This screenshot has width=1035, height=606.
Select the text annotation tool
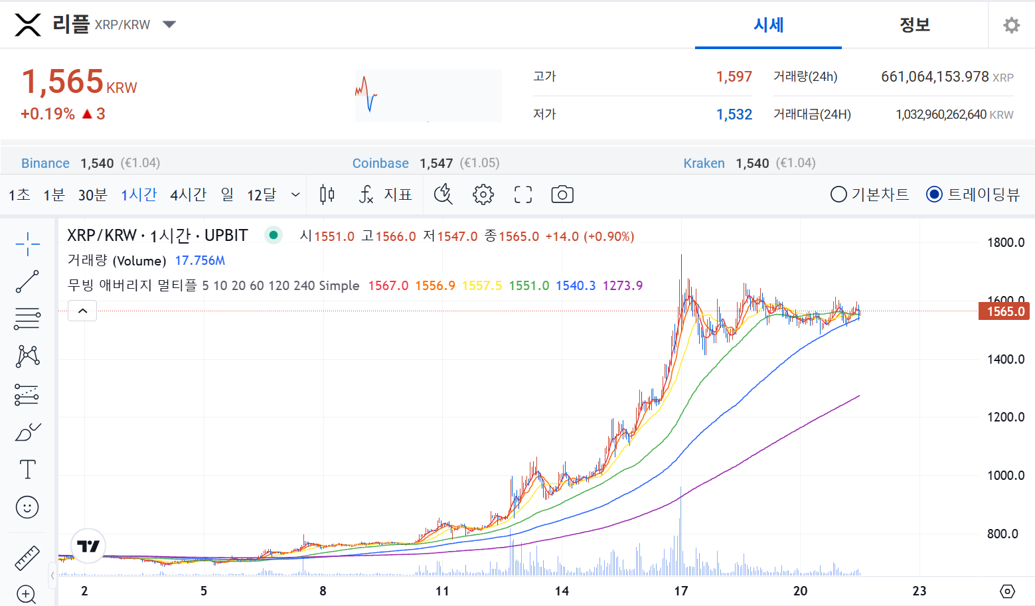tap(28, 469)
